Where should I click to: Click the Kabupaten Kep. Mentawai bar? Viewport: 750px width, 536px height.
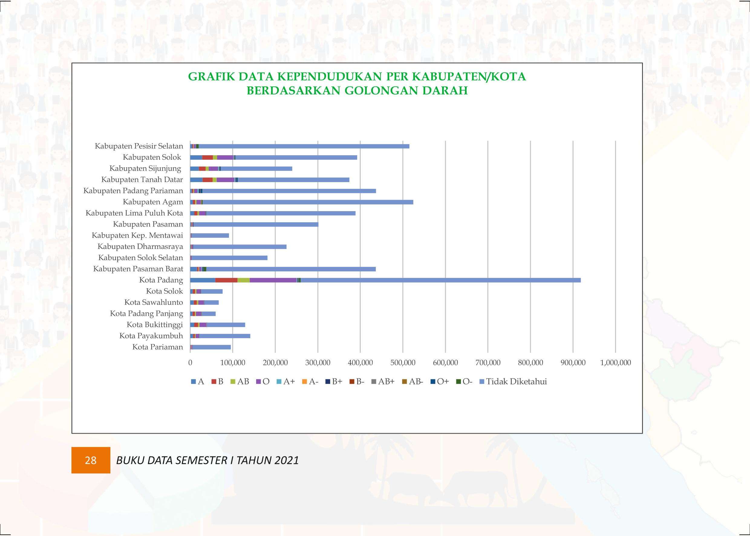pos(210,236)
